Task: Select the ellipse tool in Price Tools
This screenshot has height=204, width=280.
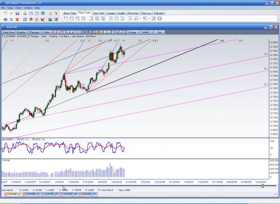Action: [159, 18]
